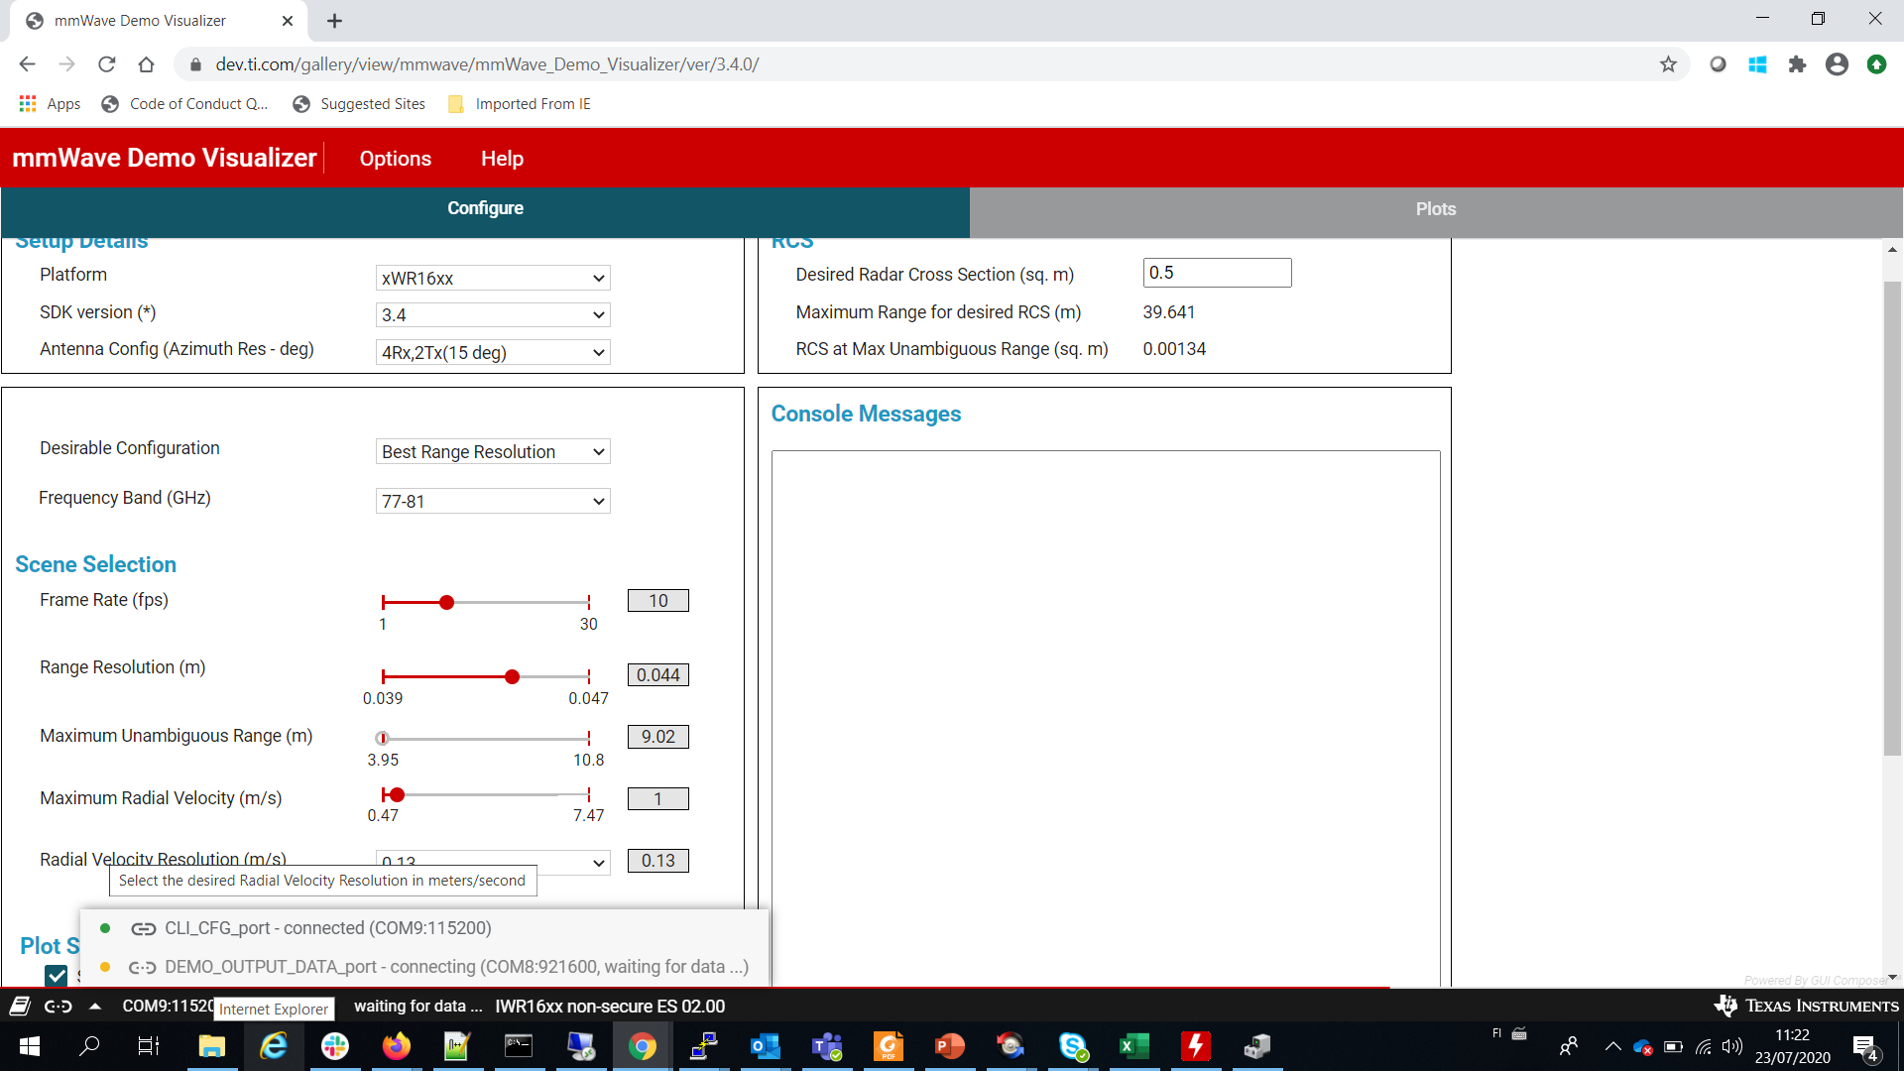Switch to the Plots tab
The height and width of the screenshot is (1071, 1904).
(1435, 209)
